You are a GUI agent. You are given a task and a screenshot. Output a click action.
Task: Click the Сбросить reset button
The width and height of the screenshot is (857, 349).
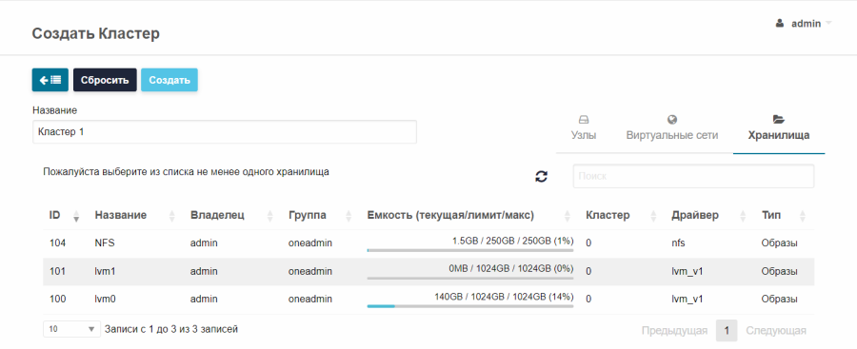(105, 80)
